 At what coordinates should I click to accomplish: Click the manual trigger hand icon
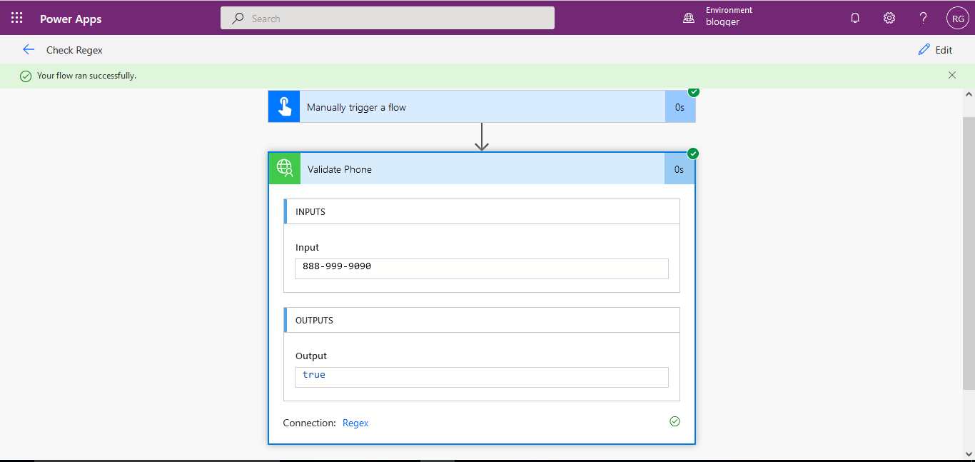pyautogui.click(x=284, y=107)
